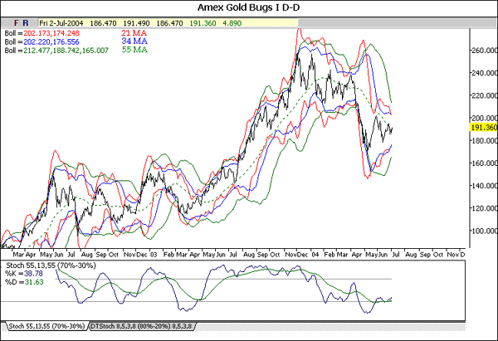The image size is (498, 341).
Task: Click the 220.000 price axis label
Action: click(485, 95)
